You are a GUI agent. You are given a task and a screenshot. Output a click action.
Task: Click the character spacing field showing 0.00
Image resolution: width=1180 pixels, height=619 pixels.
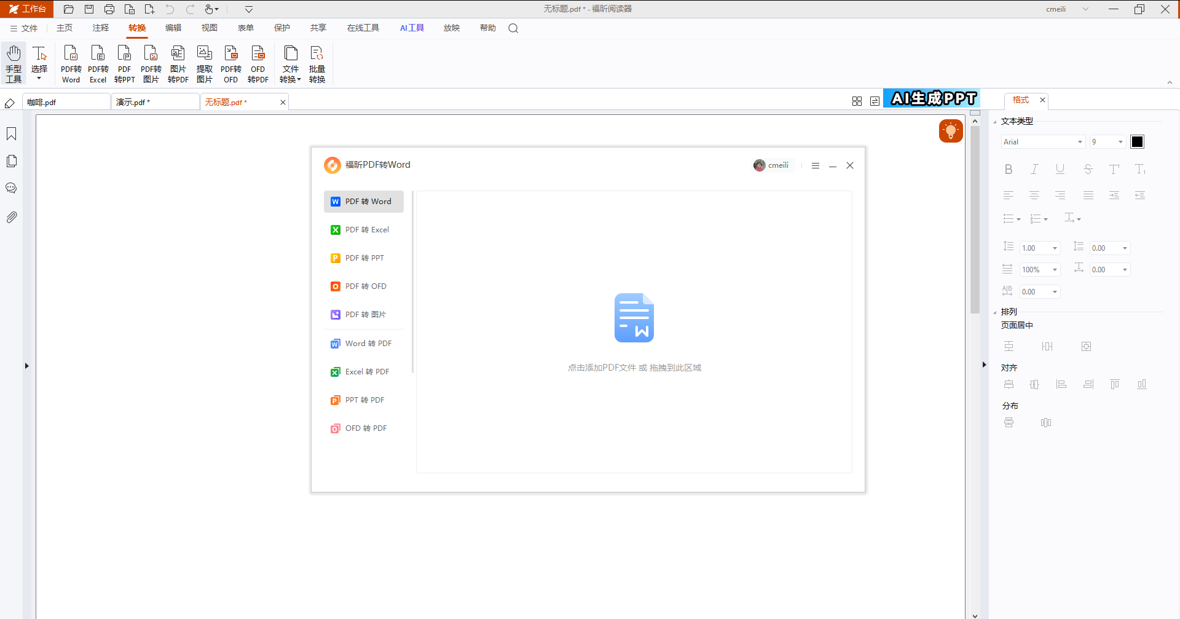1040,292
